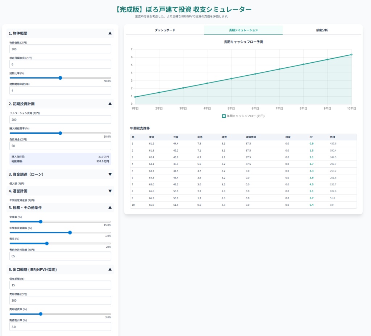The width and height of the screenshot is (371, 336).
Task: Click the 建物比率 slider handle
Action: [x=61, y=78]
